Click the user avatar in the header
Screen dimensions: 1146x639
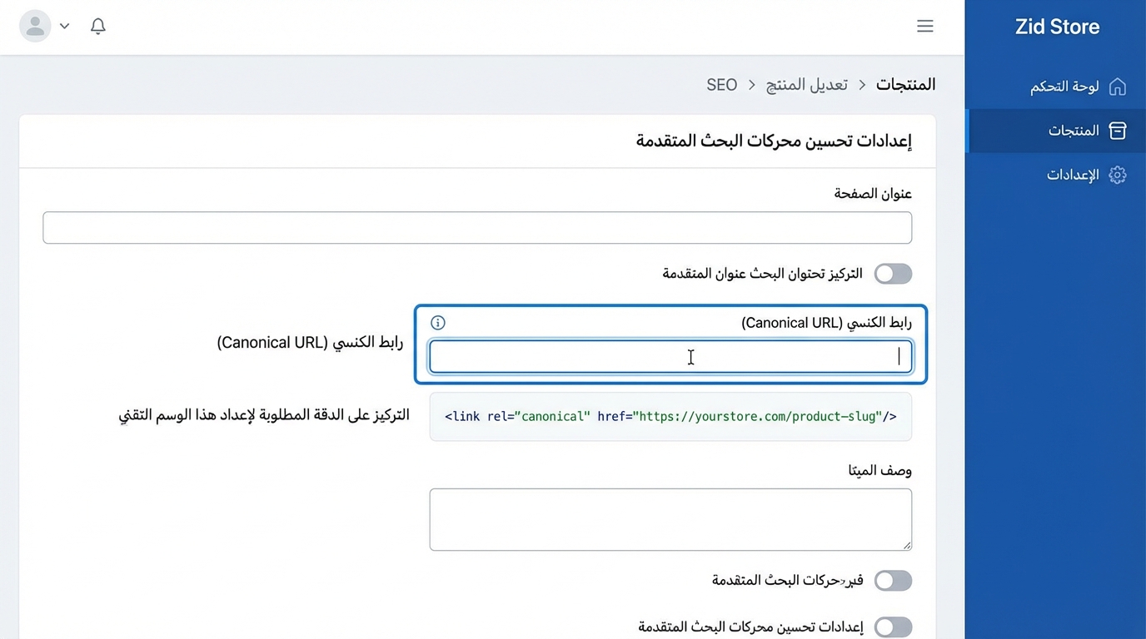click(x=35, y=26)
